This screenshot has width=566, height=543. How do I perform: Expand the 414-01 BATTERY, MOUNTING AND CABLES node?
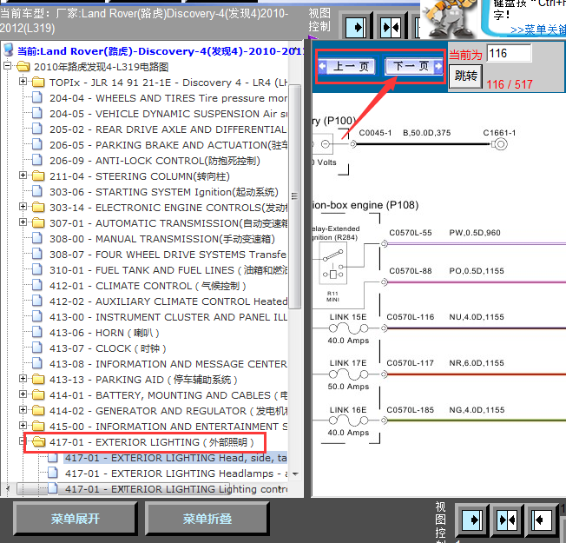coord(23,394)
